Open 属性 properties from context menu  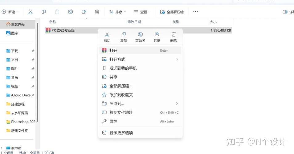click(140, 121)
